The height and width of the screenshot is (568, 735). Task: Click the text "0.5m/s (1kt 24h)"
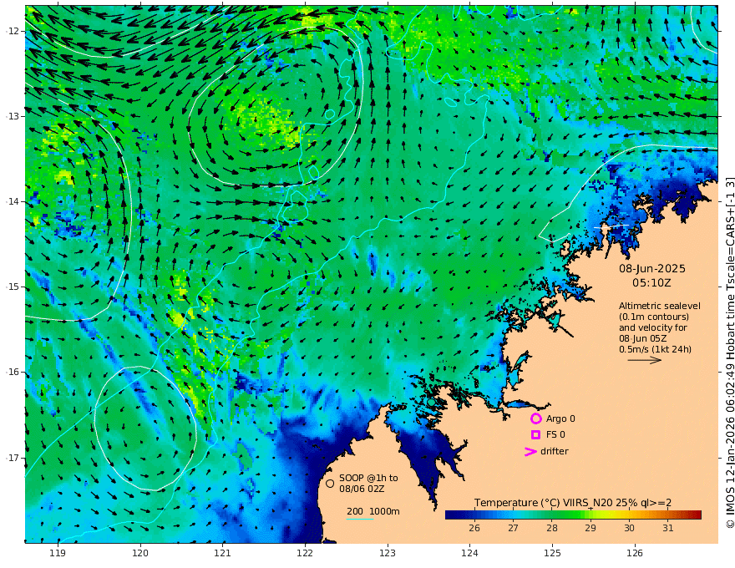[x=656, y=349]
